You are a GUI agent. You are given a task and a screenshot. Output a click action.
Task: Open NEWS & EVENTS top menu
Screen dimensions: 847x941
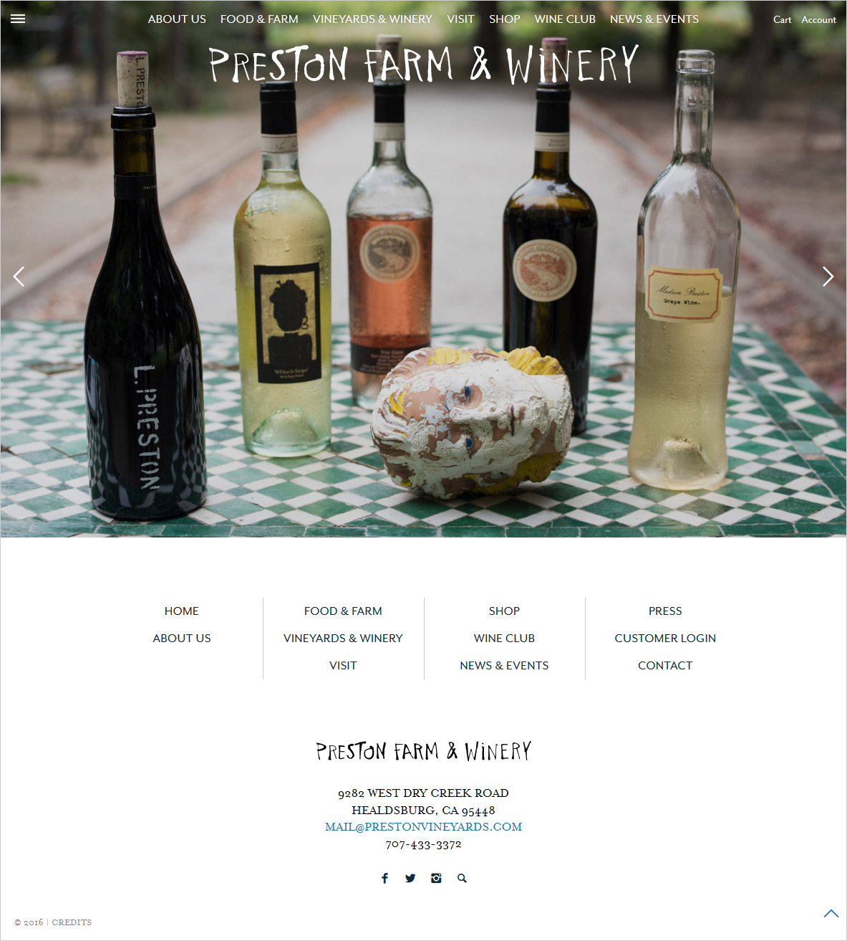point(654,19)
